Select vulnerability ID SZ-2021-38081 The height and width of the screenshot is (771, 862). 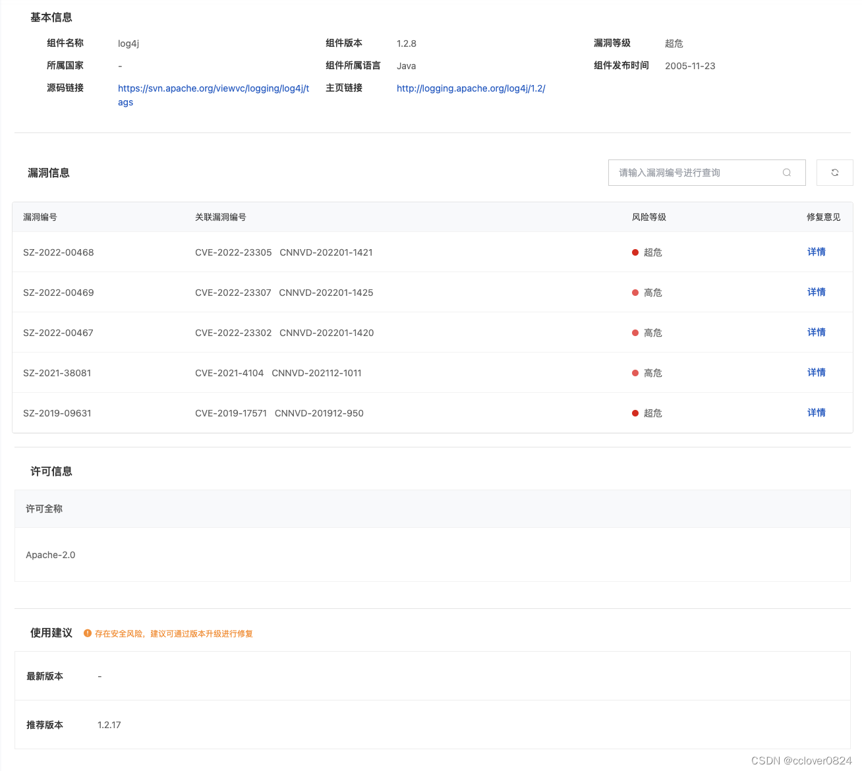pyautogui.click(x=57, y=373)
